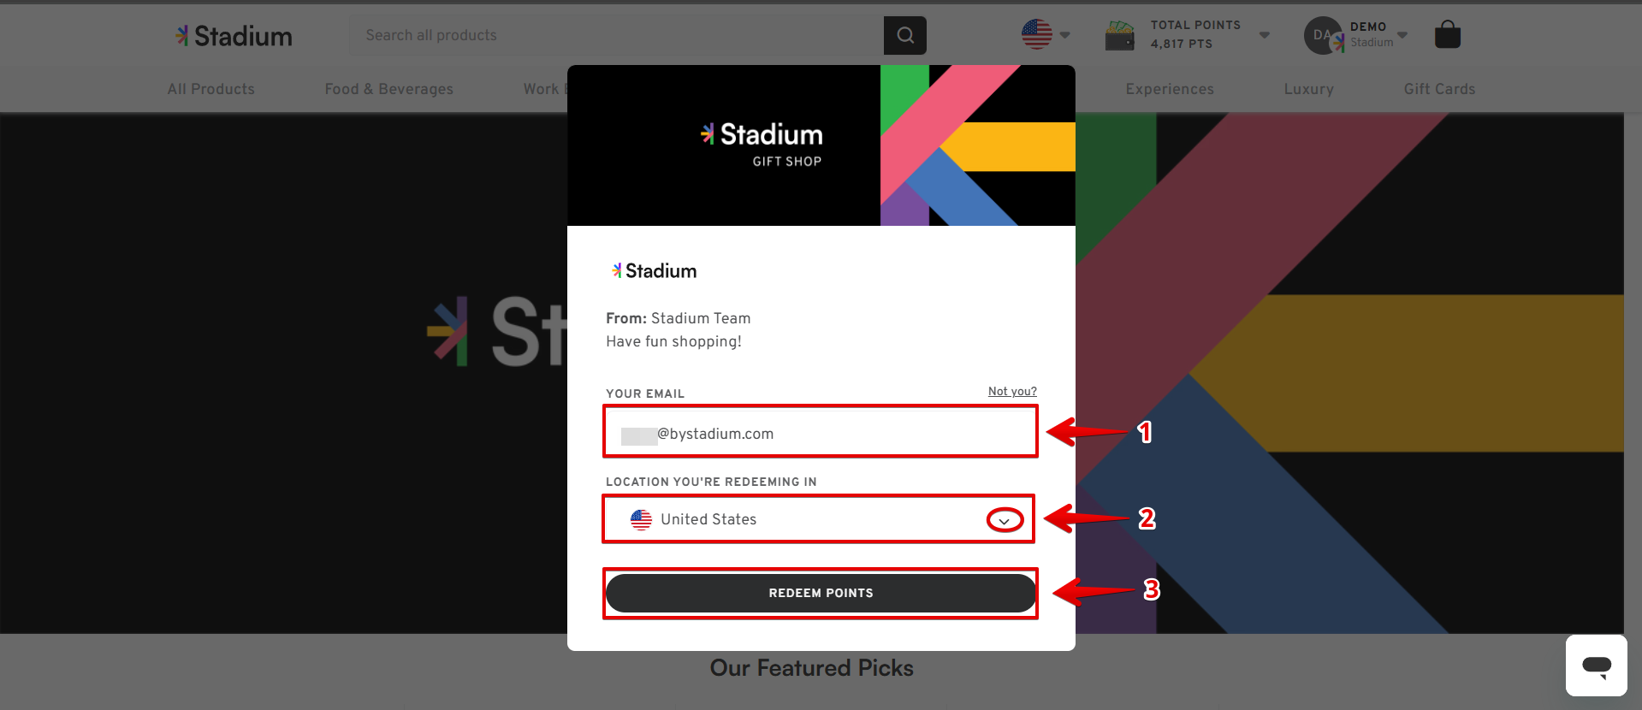The width and height of the screenshot is (1642, 710).
Task: Expand the country selector arrow
Action: click(x=1065, y=35)
